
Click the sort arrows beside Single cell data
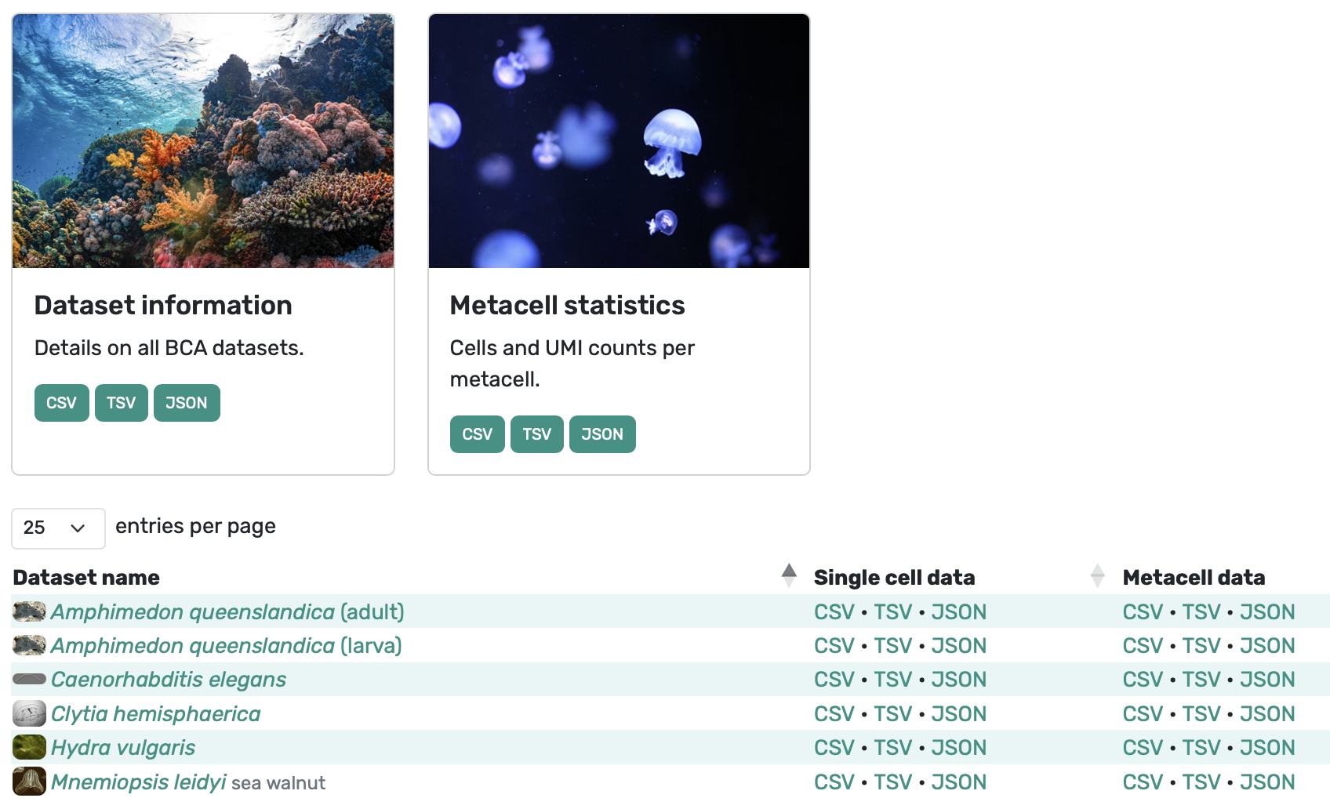click(x=788, y=575)
